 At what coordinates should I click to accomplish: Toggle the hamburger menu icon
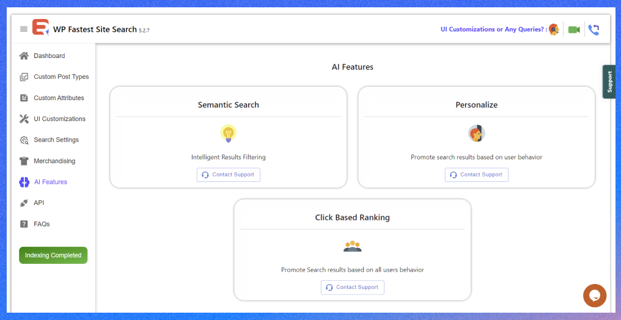[x=24, y=29]
